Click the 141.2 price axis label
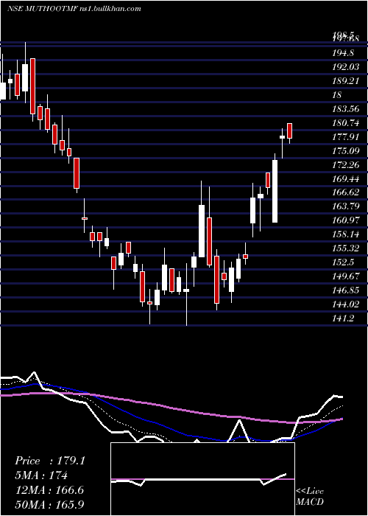 click(343, 318)
